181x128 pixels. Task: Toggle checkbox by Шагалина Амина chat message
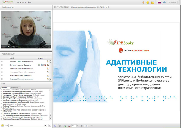click(2, 92)
